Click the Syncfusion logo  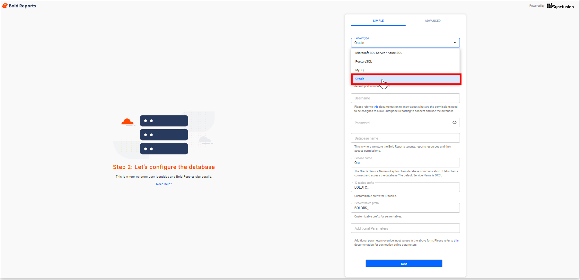pyautogui.click(x=560, y=6)
